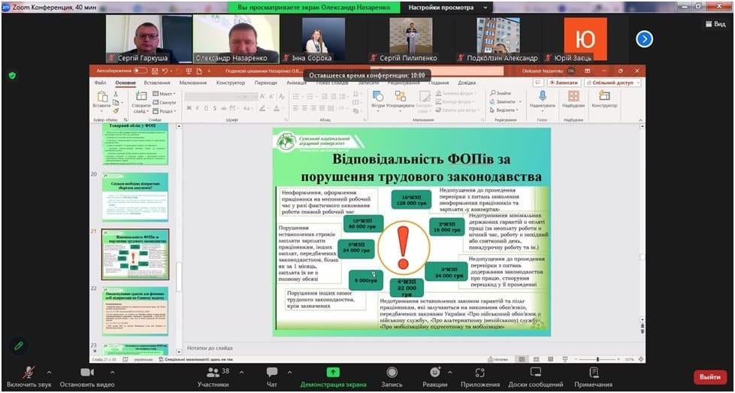
Task: Open the Вставлення ribbon tab
Action: [x=157, y=83]
